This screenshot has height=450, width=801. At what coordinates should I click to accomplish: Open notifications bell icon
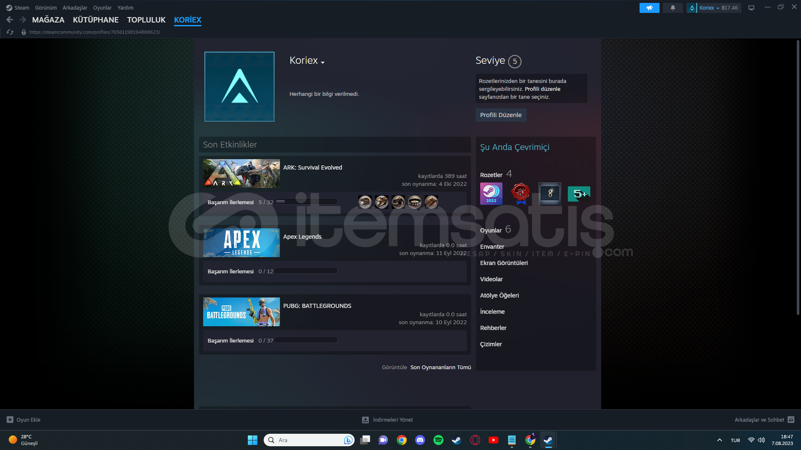click(x=673, y=8)
